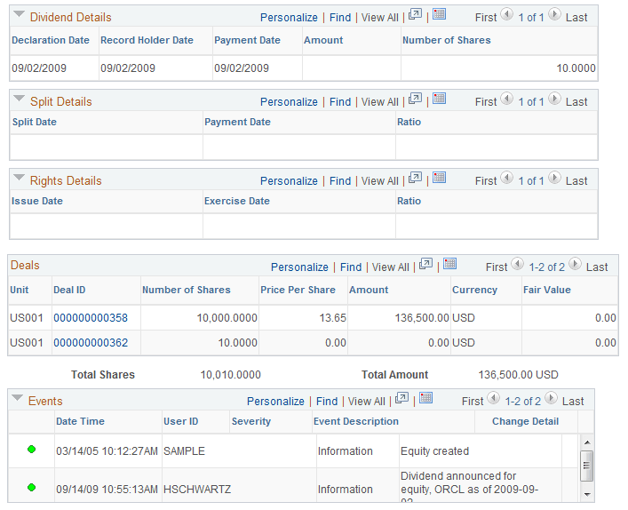
Task: Show next rows in Deals grid
Action: tap(575, 264)
